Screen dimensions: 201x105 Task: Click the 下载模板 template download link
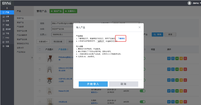pos(121,38)
